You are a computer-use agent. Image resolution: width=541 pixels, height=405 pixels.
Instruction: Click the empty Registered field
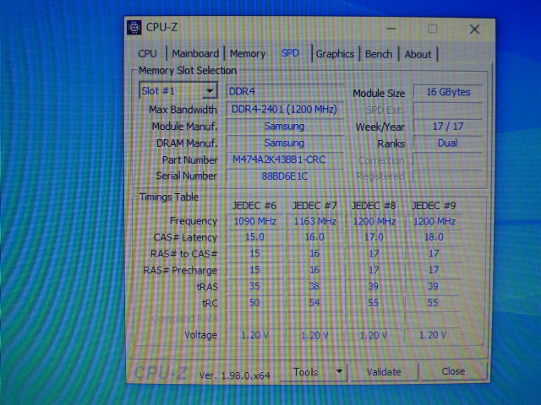point(448,176)
